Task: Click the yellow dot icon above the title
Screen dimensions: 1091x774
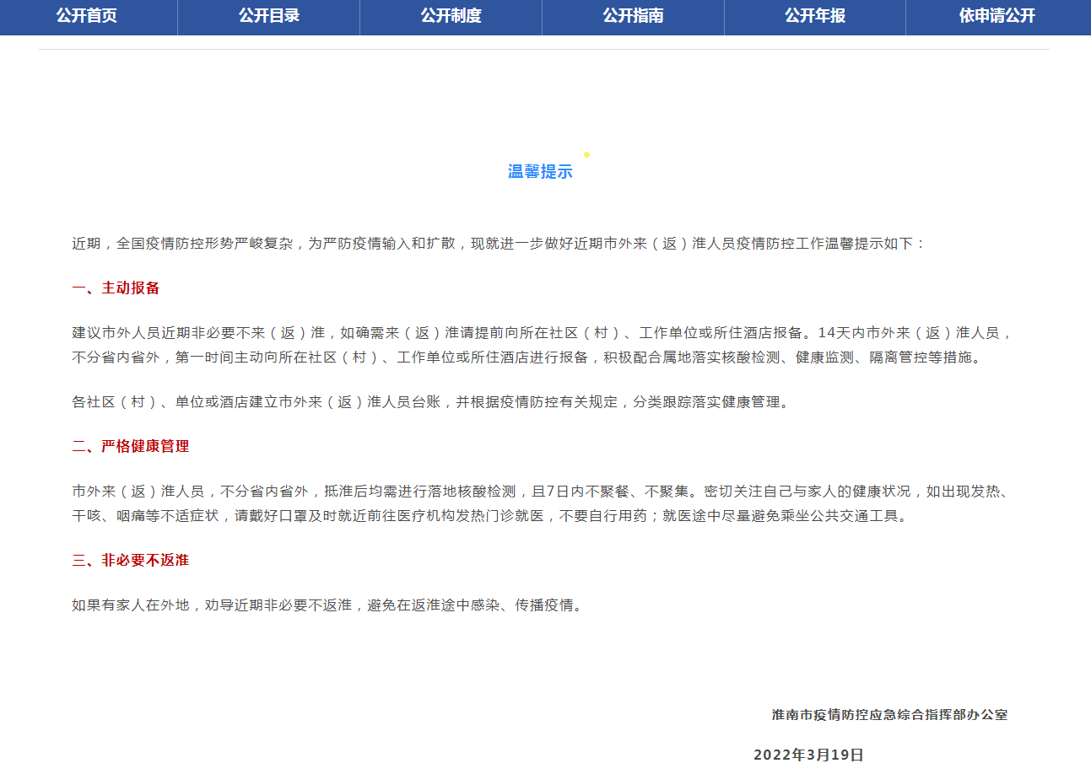Action: [x=586, y=154]
